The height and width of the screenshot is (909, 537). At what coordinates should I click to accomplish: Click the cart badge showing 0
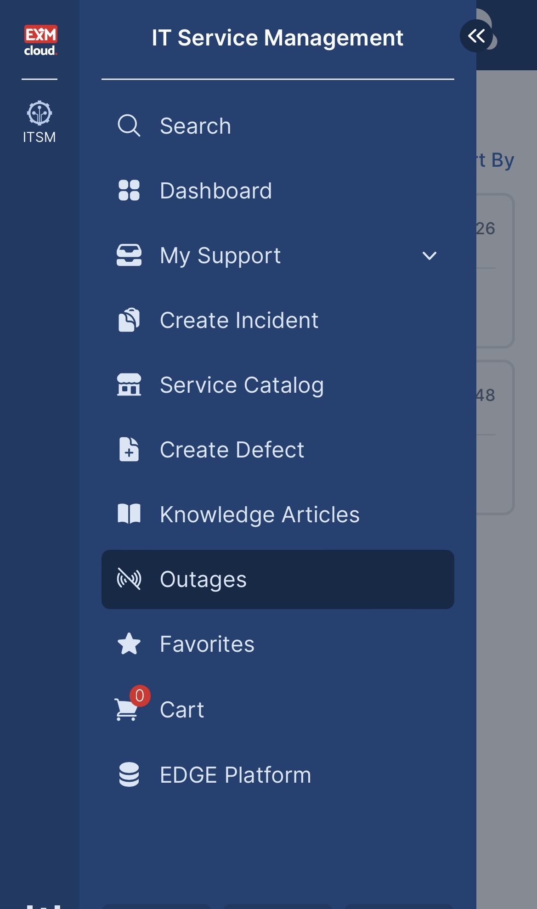coord(140,696)
